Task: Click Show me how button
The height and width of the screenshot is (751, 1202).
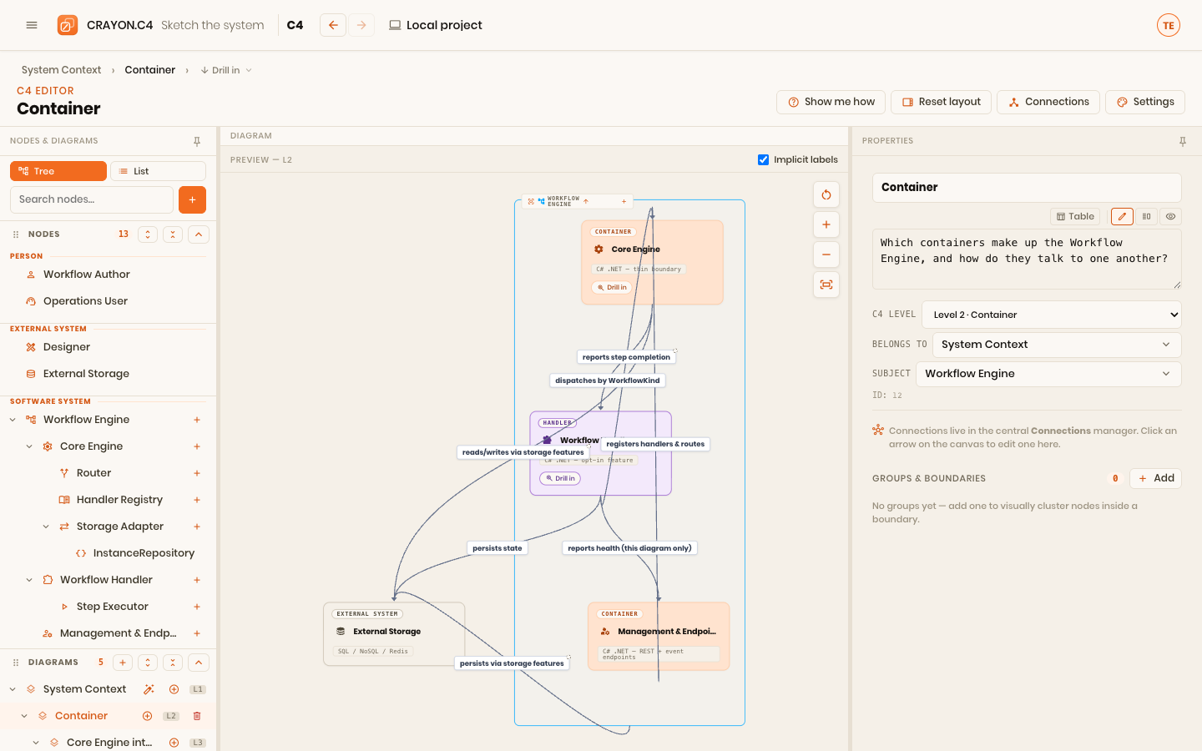Action: pos(831,102)
